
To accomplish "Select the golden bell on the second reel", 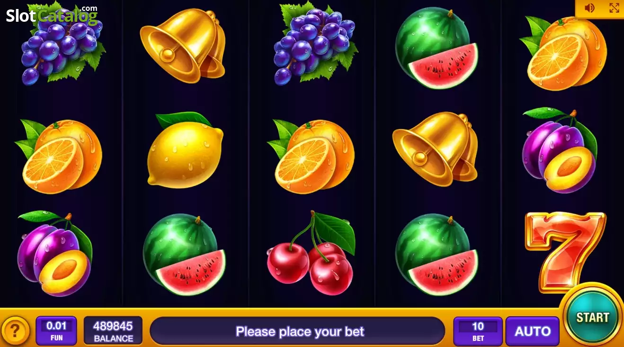I will (x=183, y=45).
